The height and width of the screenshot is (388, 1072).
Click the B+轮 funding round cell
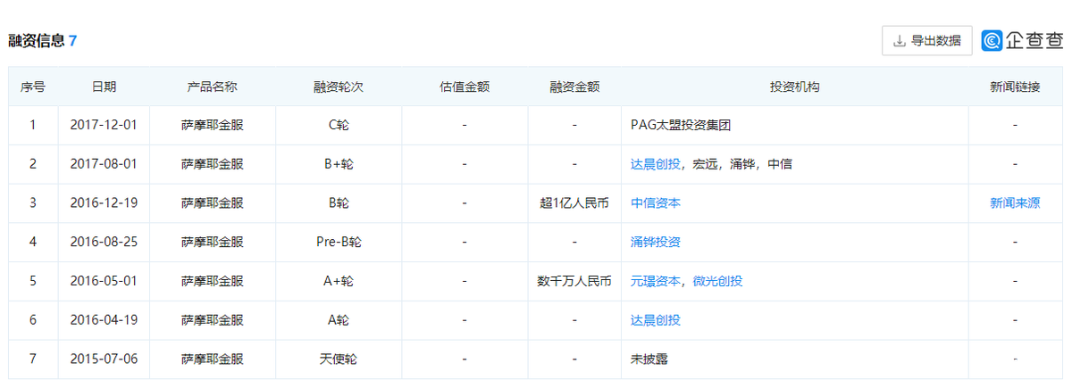click(x=339, y=164)
